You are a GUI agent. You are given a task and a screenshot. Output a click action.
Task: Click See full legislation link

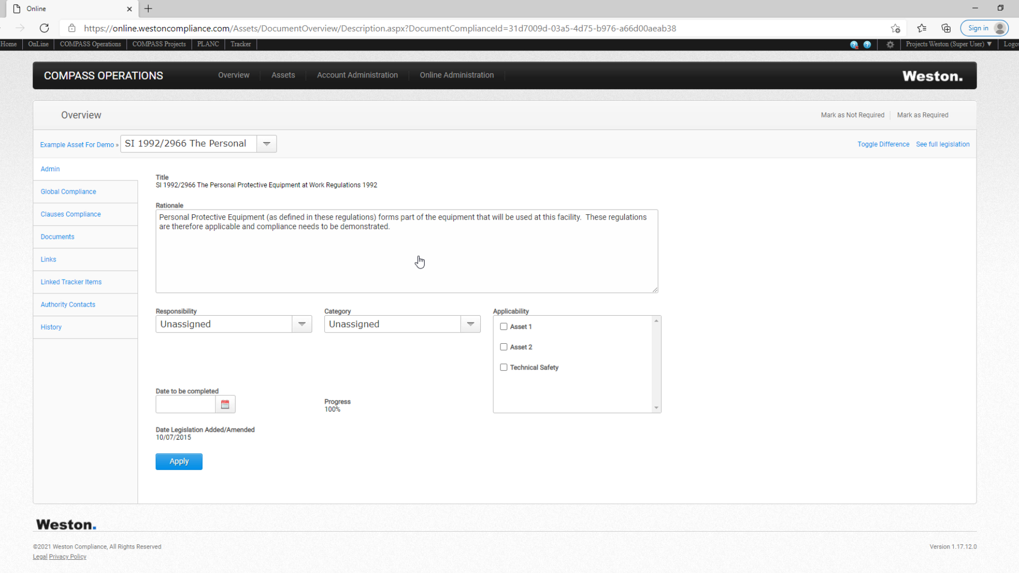tap(943, 144)
